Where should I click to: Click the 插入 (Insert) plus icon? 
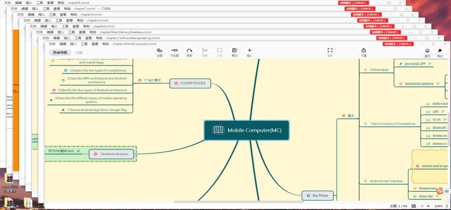249,50
